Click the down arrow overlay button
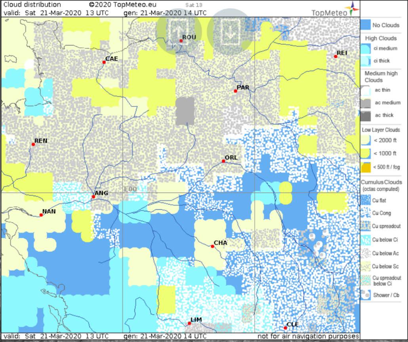 pos(230,32)
